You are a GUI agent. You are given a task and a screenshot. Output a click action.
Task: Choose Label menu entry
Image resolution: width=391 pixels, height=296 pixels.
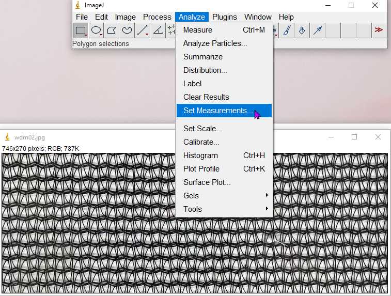click(x=224, y=84)
